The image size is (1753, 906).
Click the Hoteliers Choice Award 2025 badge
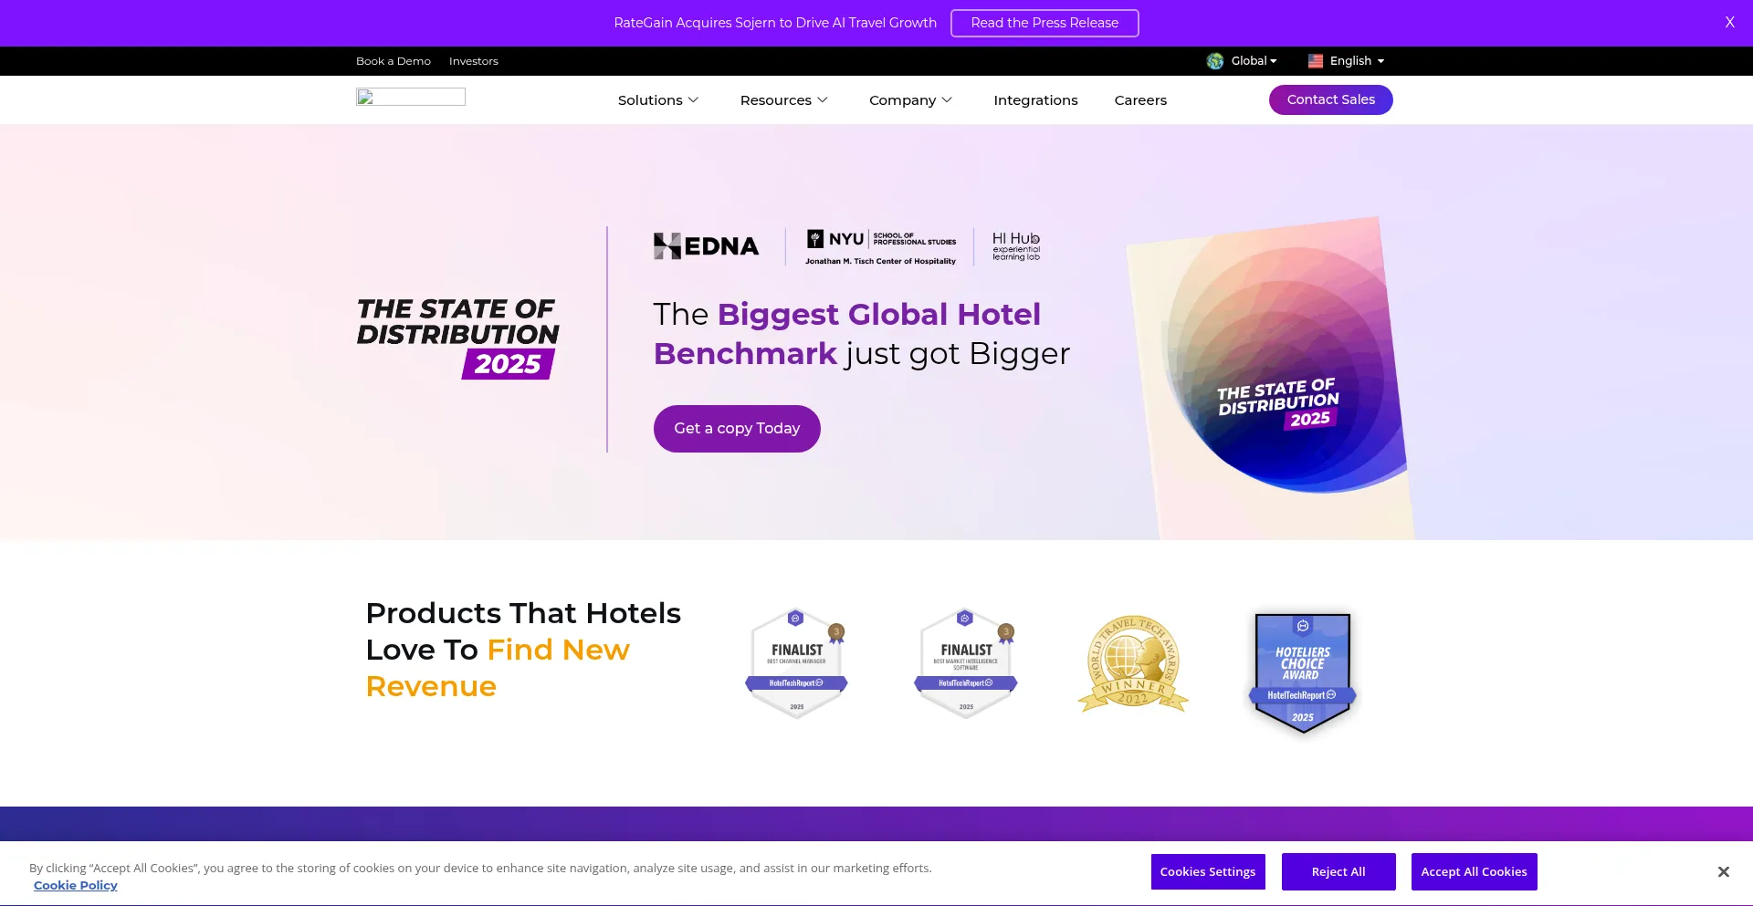[x=1303, y=673]
